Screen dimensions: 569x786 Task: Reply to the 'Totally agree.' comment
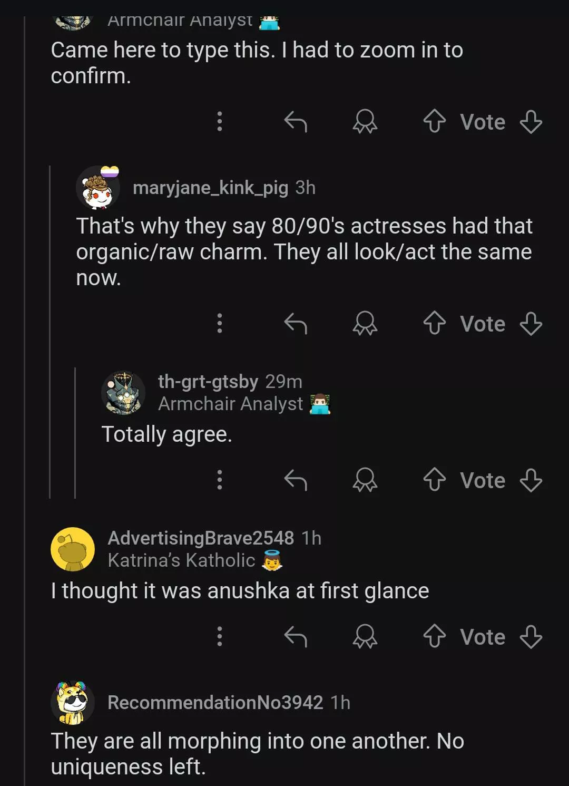pyautogui.click(x=296, y=480)
